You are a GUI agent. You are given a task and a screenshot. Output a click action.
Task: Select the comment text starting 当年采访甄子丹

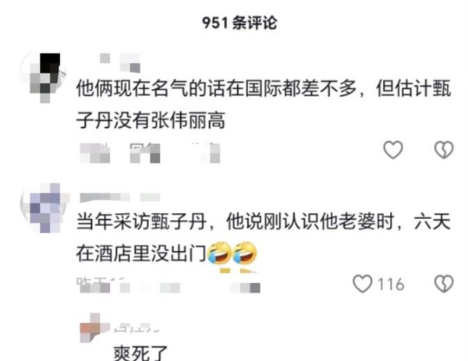tap(264, 238)
